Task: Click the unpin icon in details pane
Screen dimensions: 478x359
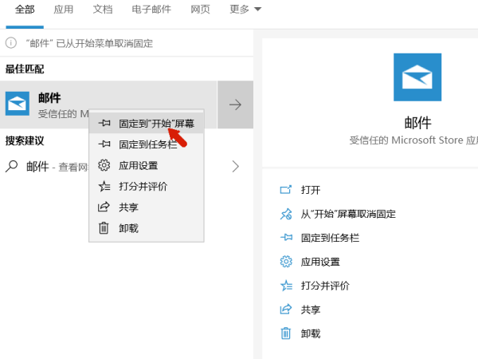Action: pos(286,214)
